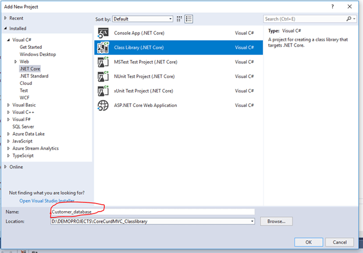Image resolution: width=363 pixels, height=253 pixels.
Task: Expand the Azure Data Lake node
Action: [8, 134]
